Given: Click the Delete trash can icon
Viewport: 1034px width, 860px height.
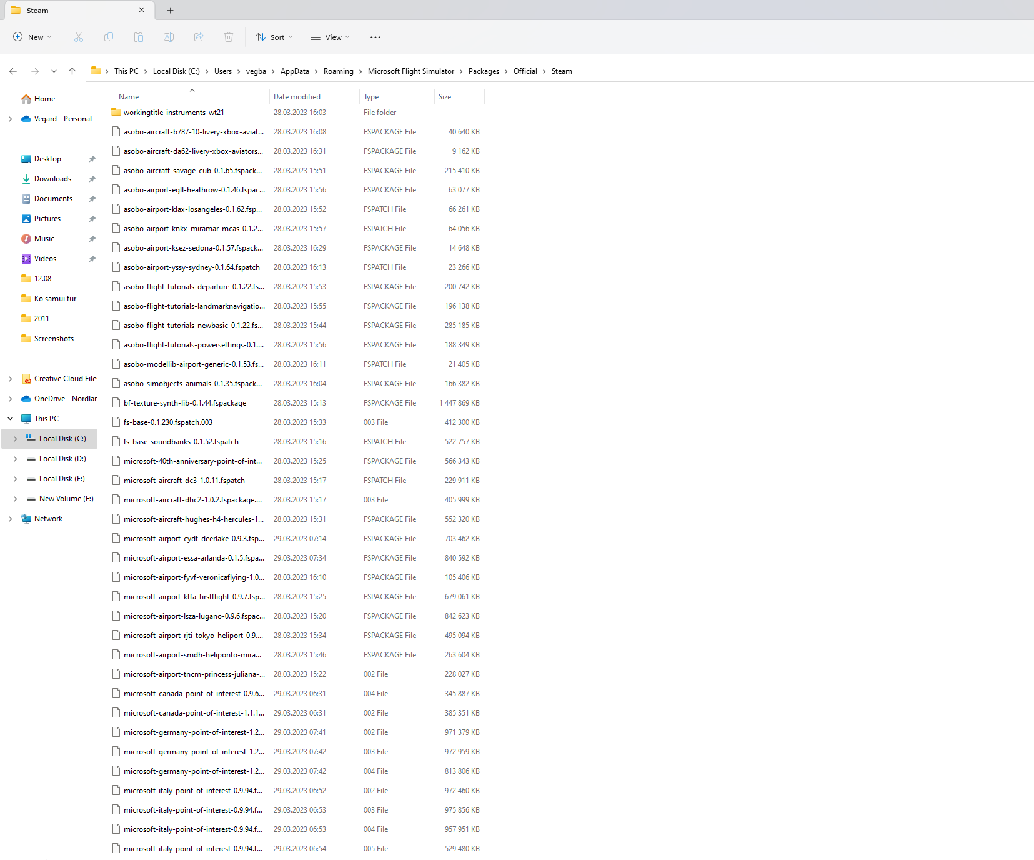Looking at the screenshot, I should pos(229,37).
